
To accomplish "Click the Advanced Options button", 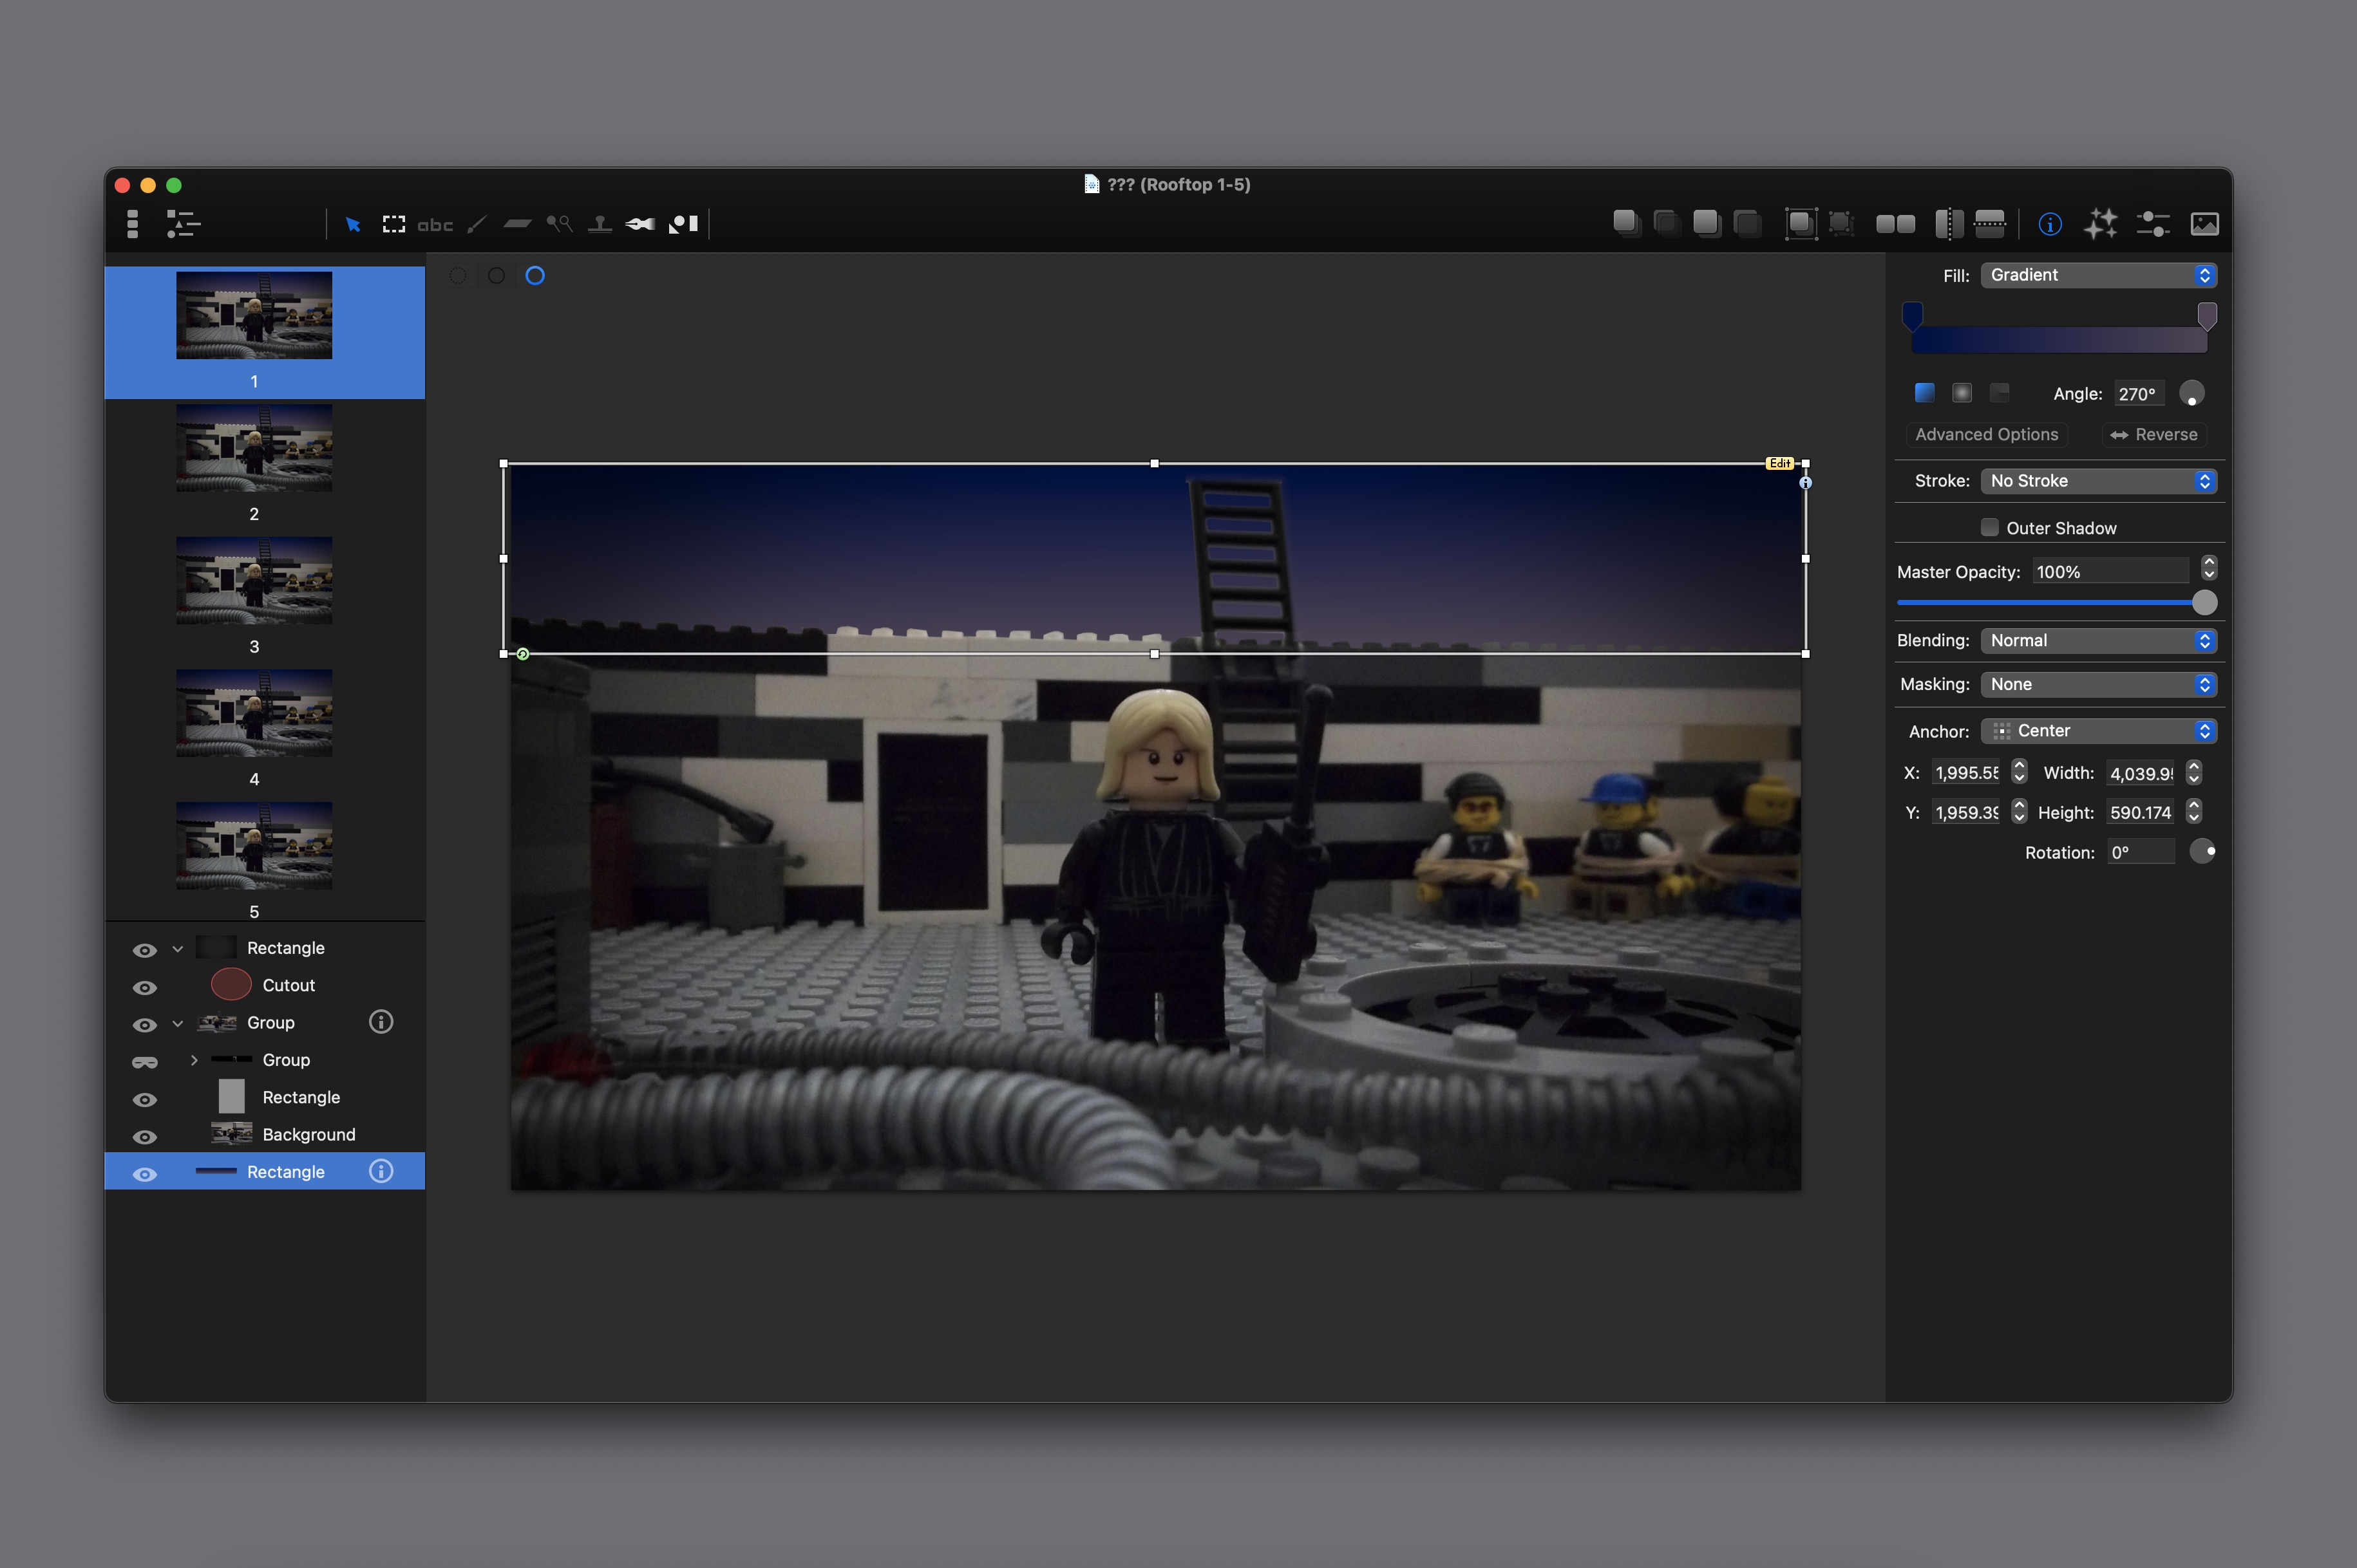I will coord(1986,435).
